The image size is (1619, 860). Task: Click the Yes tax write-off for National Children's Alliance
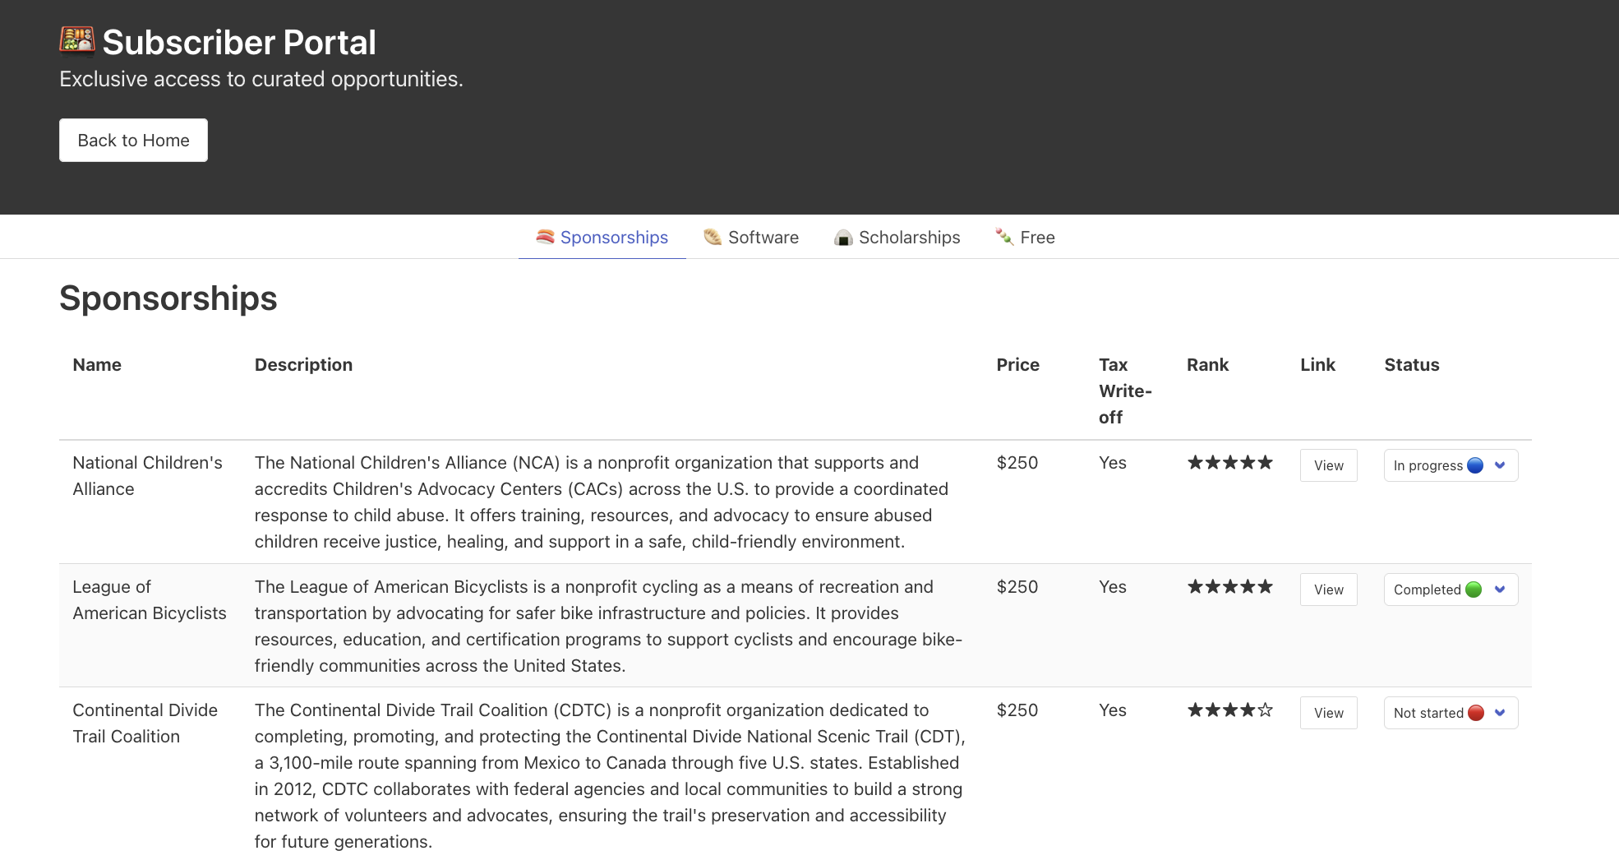[x=1112, y=463]
